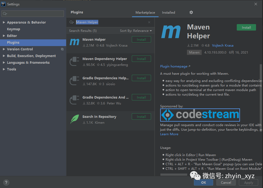Image resolution: width=263 pixels, height=188 pixels.
Task: Switch to the Installed tab
Action: (x=168, y=12)
